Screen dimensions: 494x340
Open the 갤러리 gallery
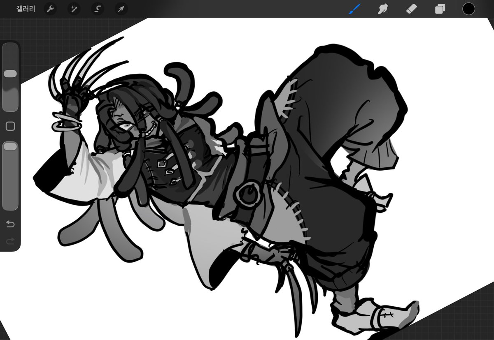[x=26, y=9]
